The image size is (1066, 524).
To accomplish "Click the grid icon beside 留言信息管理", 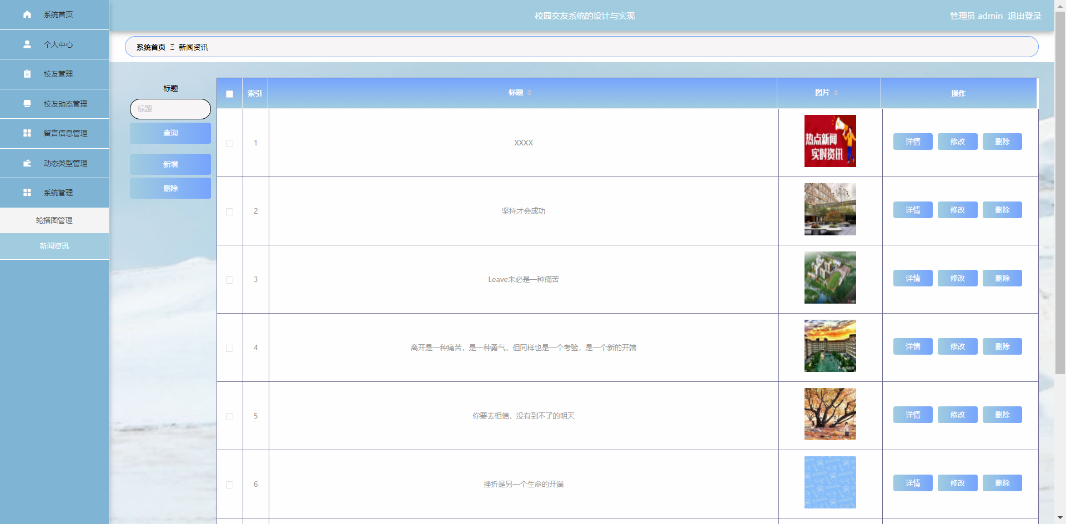I will tap(27, 133).
